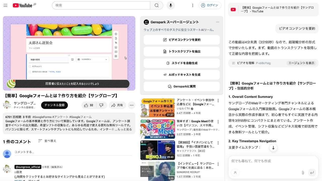Choose ビデオコンテンツを要約 in Genspark panel
The width and height of the screenshot is (322, 181).
point(182,40)
